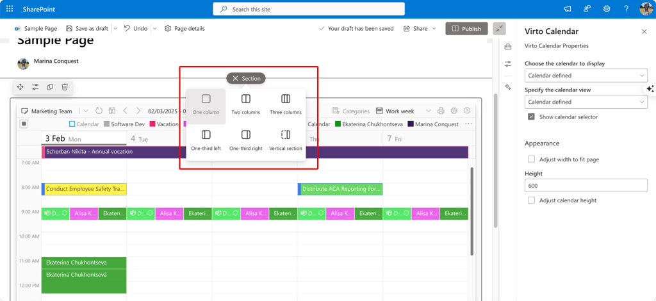Viewport: 656px width, 301px height.
Task: Click the calendar vertical scrollbar
Action: point(472,211)
